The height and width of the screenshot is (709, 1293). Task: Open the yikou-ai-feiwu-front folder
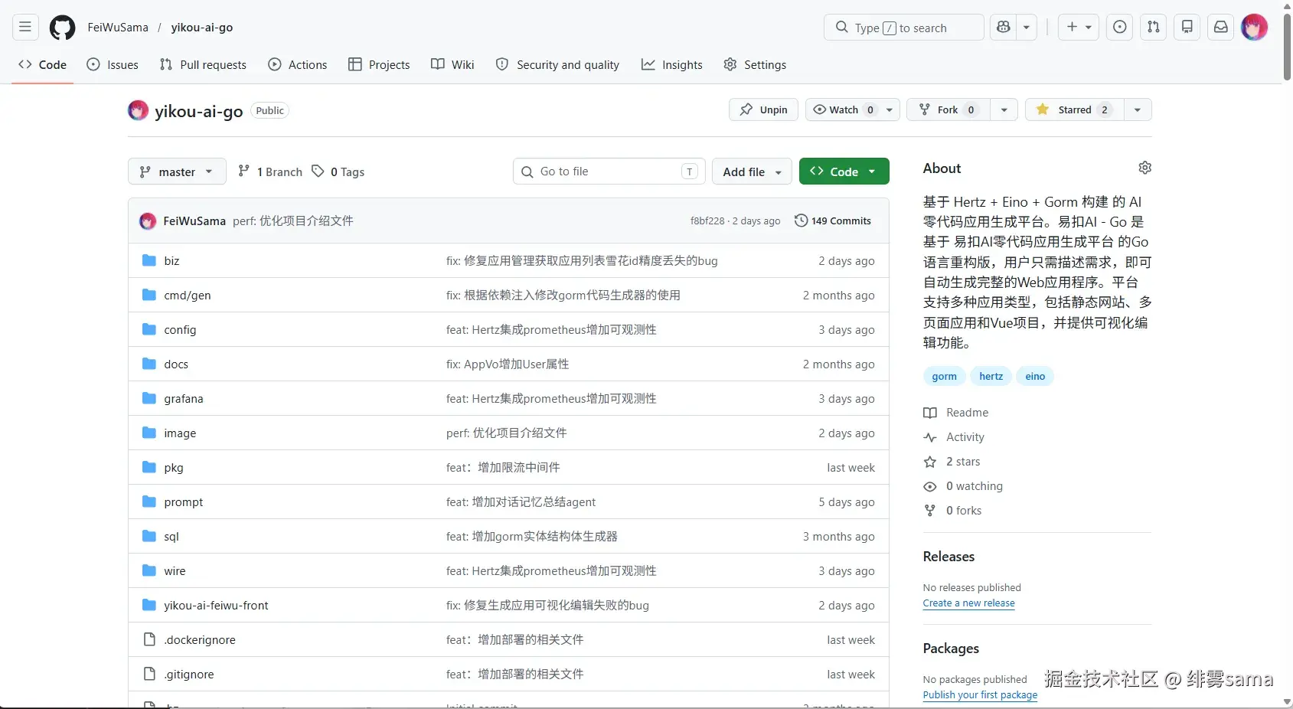(216, 605)
